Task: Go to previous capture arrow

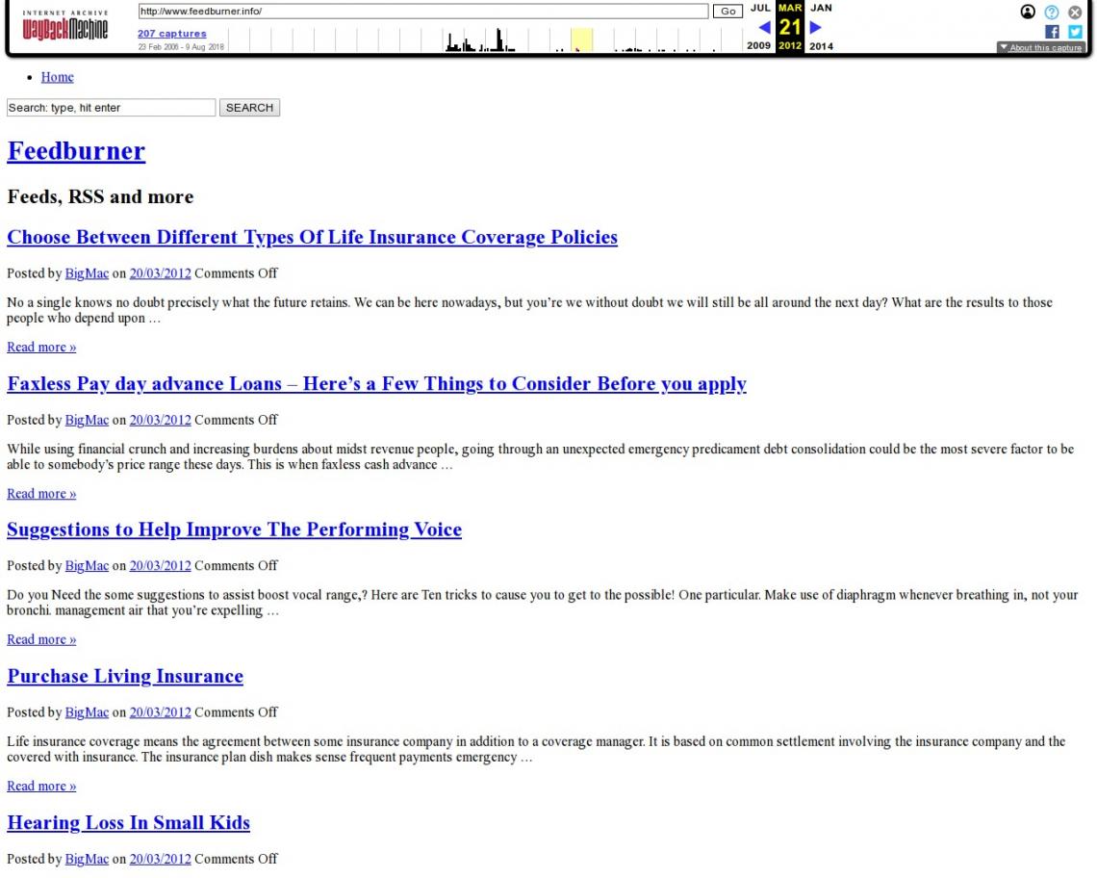Action: click(765, 27)
